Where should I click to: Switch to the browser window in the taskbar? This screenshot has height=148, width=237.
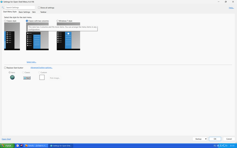point(36,146)
